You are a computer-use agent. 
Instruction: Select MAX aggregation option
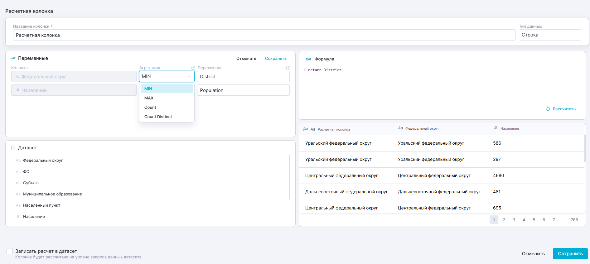coord(149,98)
